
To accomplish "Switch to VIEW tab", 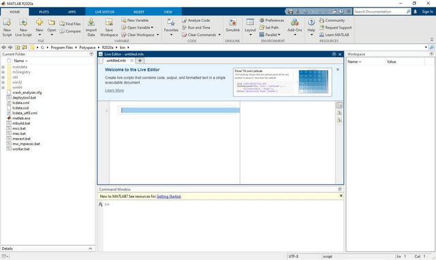I will pyautogui.click(x=168, y=12).
